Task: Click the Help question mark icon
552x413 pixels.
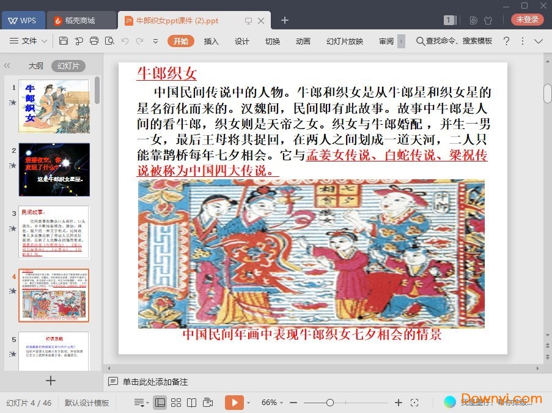Action: (x=506, y=41)
